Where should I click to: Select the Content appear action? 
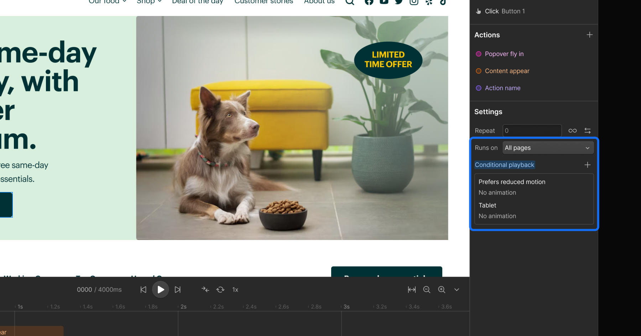tap(507, 71)
